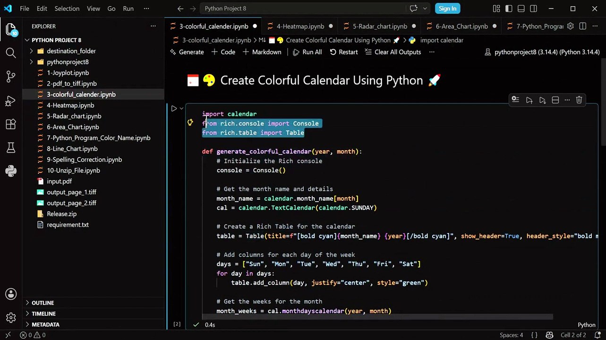
Task: Add a new Code cell
Action: pos(223,52)
